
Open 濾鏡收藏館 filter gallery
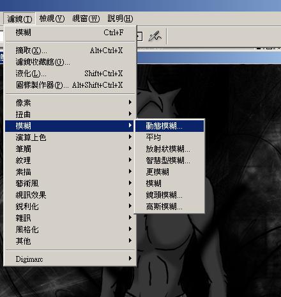pyautogui.click(x=70, y=62)
